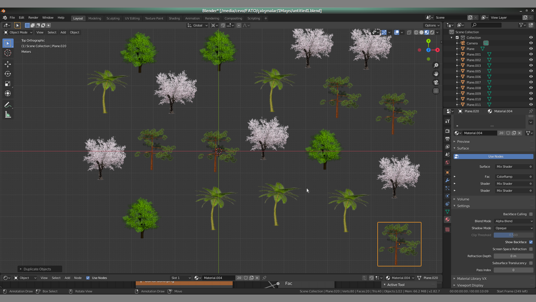Open the Shadow Mode dropdown
The height and width of the screenshot is (302, 536).
coord(513,228)
